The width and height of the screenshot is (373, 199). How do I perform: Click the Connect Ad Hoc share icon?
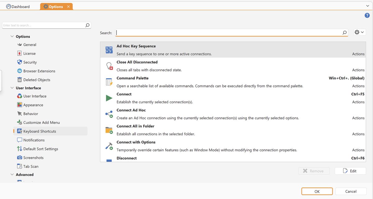click(x=109, y=114)
